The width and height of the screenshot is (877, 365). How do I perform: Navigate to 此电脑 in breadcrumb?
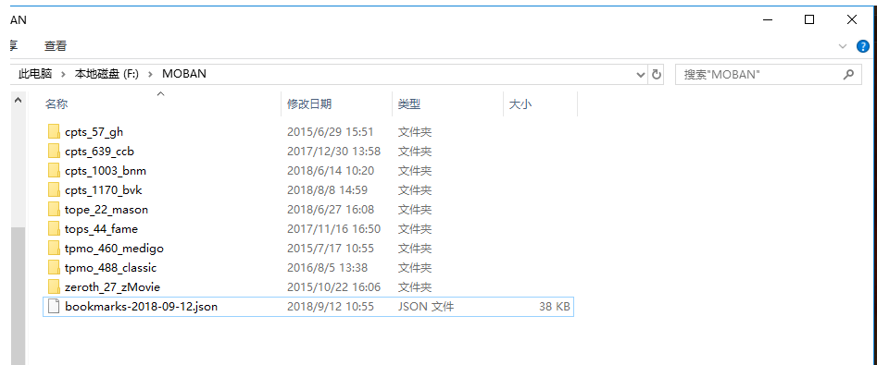pos(35,74)
